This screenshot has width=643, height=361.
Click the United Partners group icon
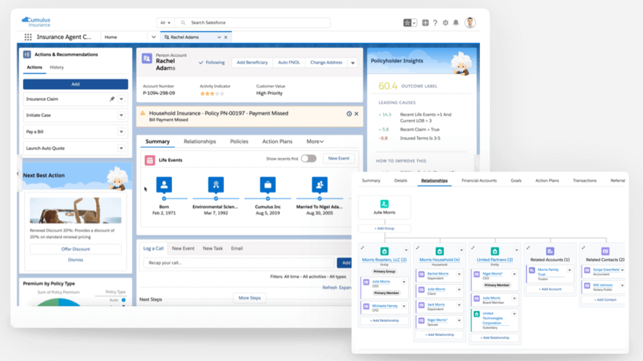[495, 251]
